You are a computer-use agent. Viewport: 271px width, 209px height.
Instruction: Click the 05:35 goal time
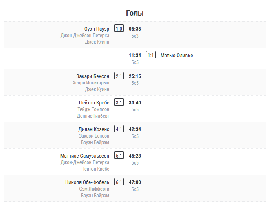(x=135, y=29)
